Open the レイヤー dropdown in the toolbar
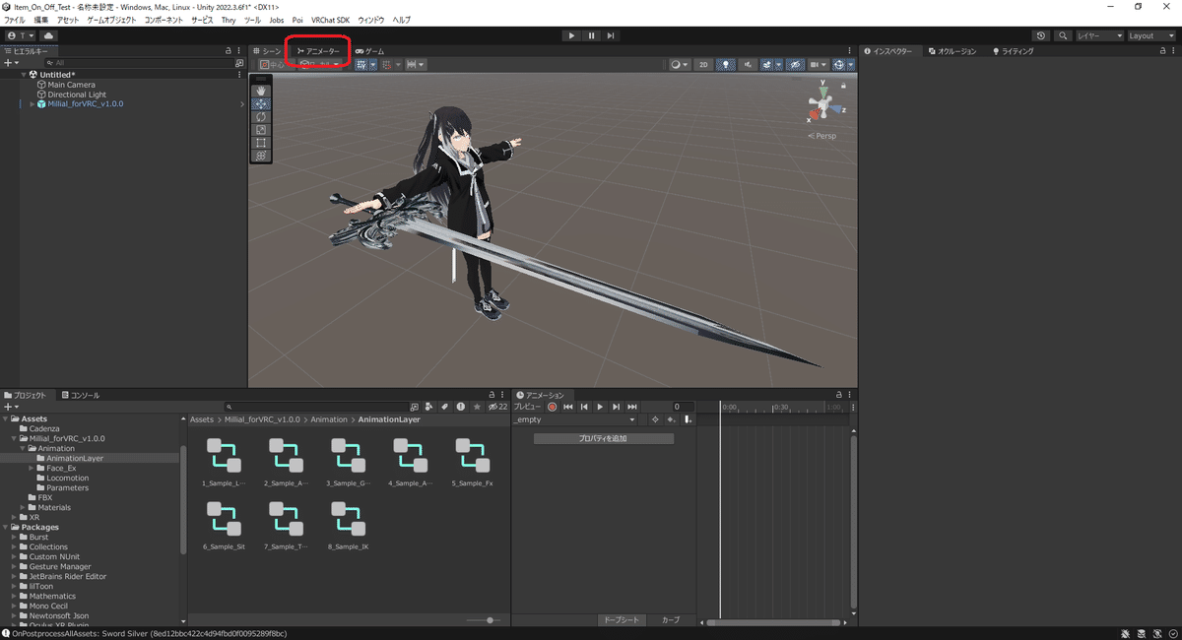Image resolution: width=1182 pixels, height=640 pixels. point(1099,35)
